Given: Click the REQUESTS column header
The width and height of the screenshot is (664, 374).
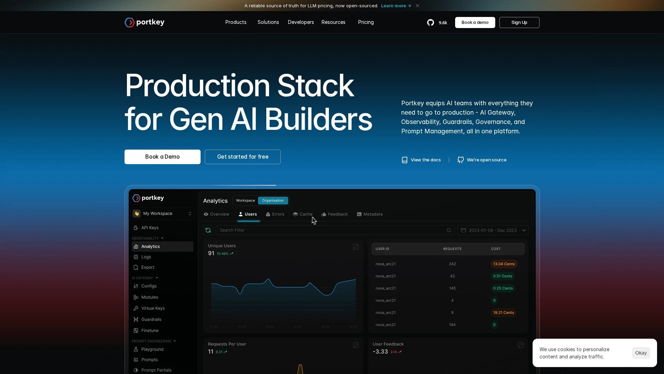Looking at the screenshot, I should [x=452, y=249].
